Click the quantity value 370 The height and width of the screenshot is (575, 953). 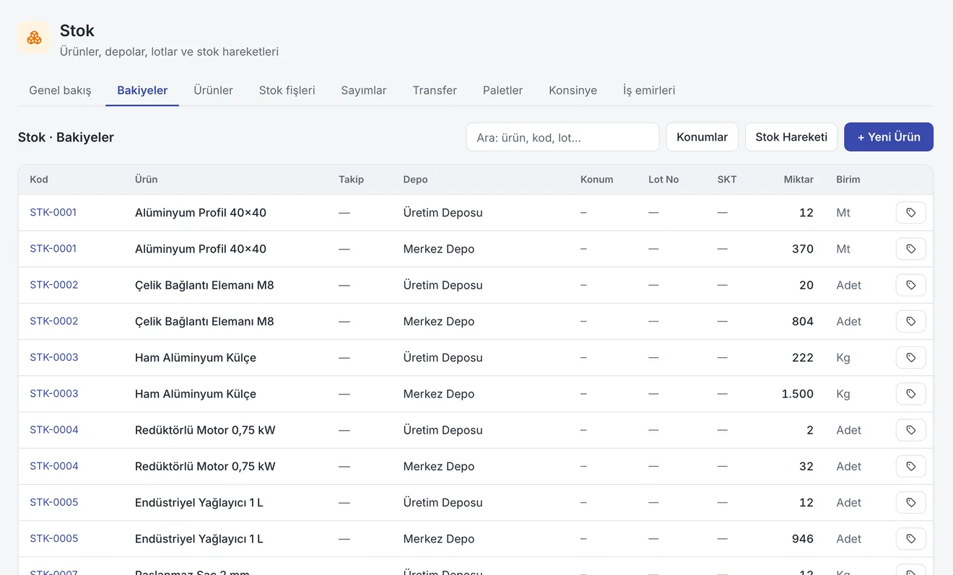coord(803,249)
